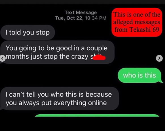165x131 pixels.
Task: Click the line "you always put everything online"
Action: [x=56, y=103]
